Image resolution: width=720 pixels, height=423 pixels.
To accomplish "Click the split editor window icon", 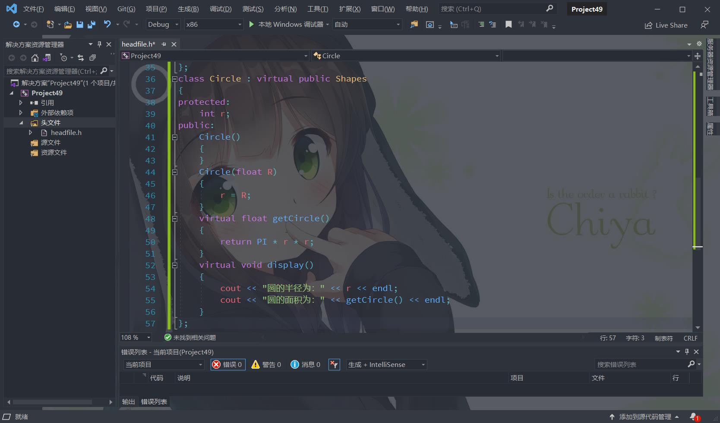I will click(698, 56).
